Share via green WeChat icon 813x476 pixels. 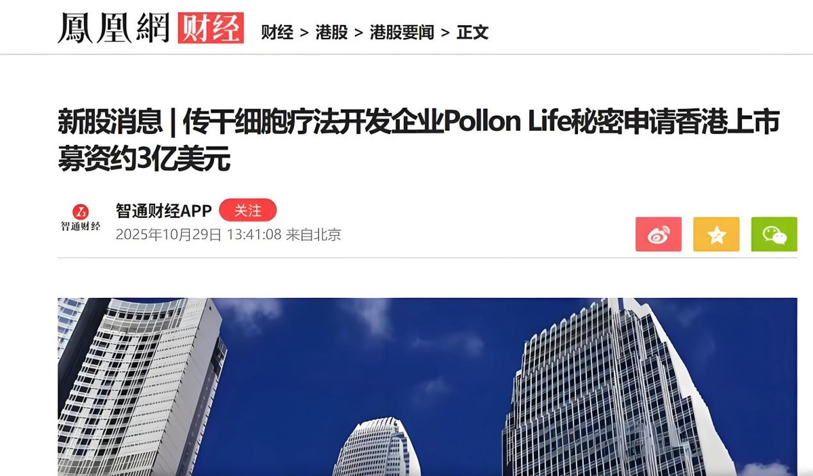pyautogui.click(x=774, y=234)
